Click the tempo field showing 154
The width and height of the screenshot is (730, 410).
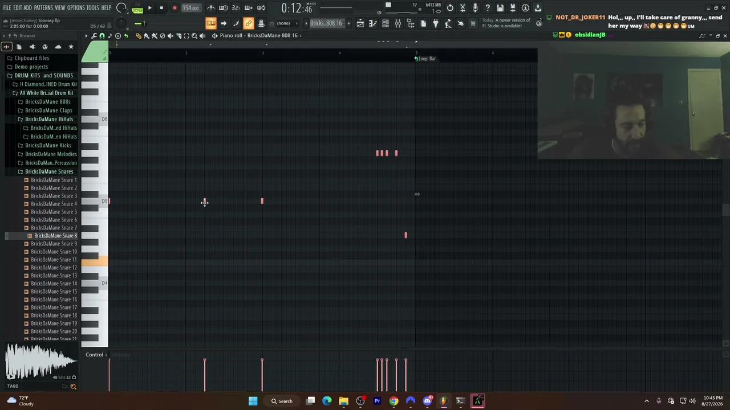tap(190, 8)
